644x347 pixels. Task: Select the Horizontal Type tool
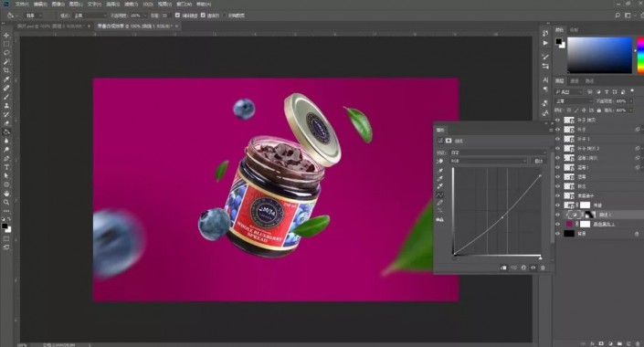coord(6,167)
